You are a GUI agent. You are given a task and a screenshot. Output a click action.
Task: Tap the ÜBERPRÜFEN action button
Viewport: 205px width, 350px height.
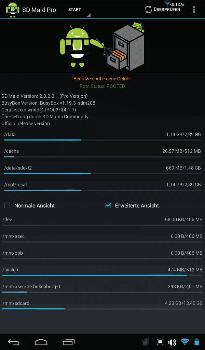162,10
